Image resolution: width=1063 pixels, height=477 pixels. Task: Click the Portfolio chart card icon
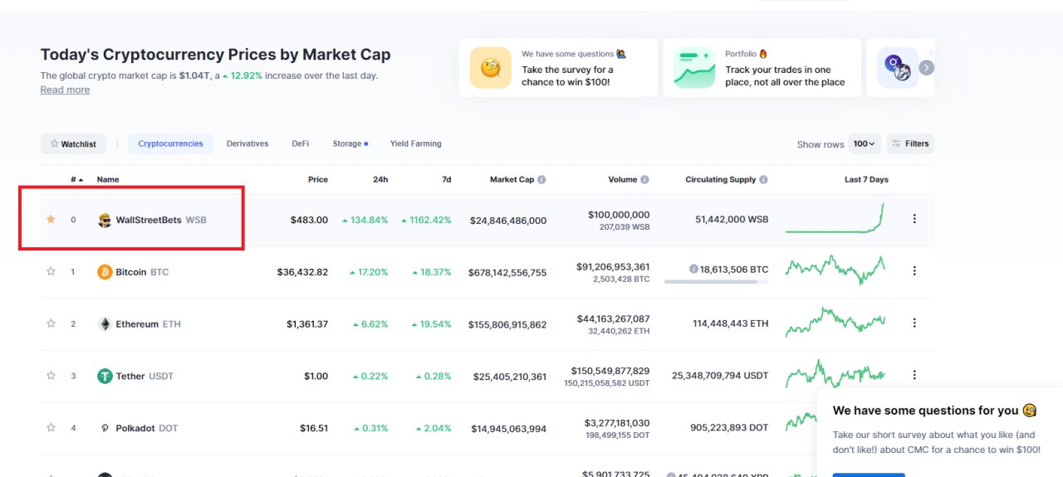click(x=694, y=67)
